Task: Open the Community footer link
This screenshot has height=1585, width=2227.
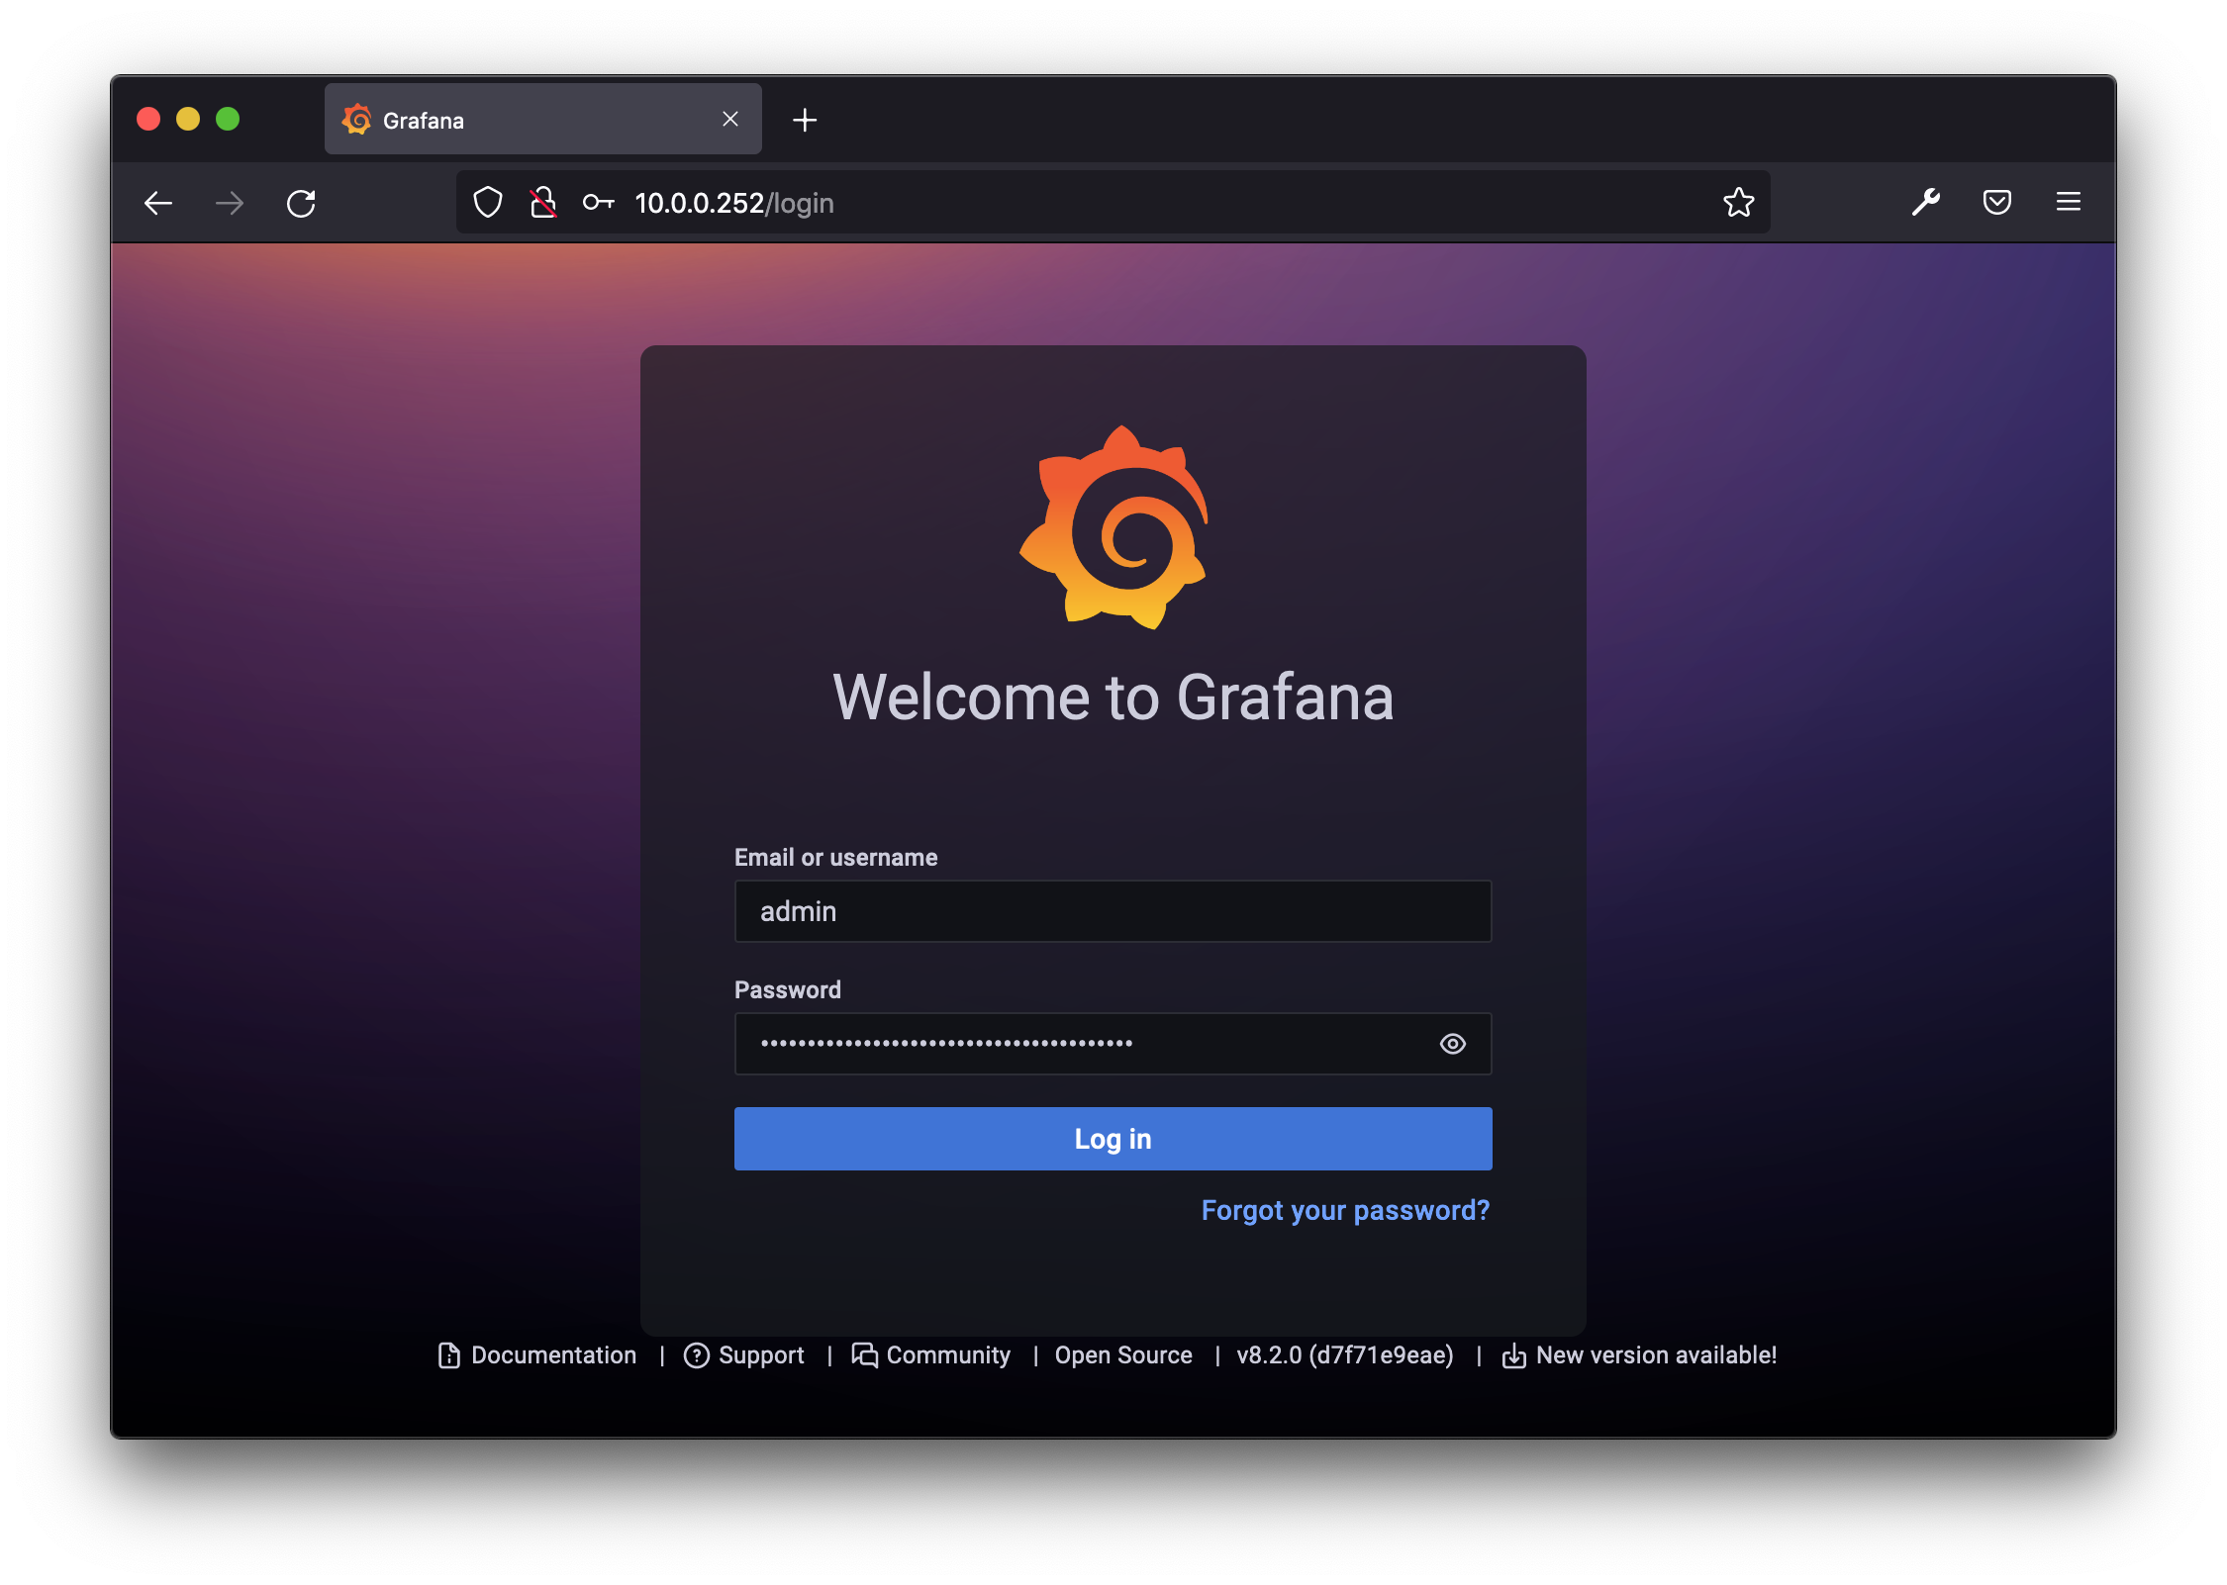Action: [x=931, y=1355]
